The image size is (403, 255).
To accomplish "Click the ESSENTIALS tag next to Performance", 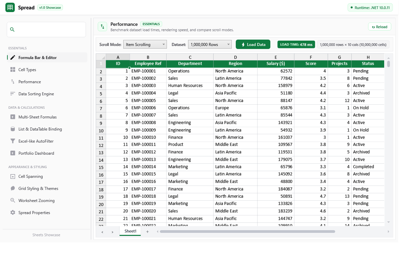I will pyautogui.click(x=151, y=24).
